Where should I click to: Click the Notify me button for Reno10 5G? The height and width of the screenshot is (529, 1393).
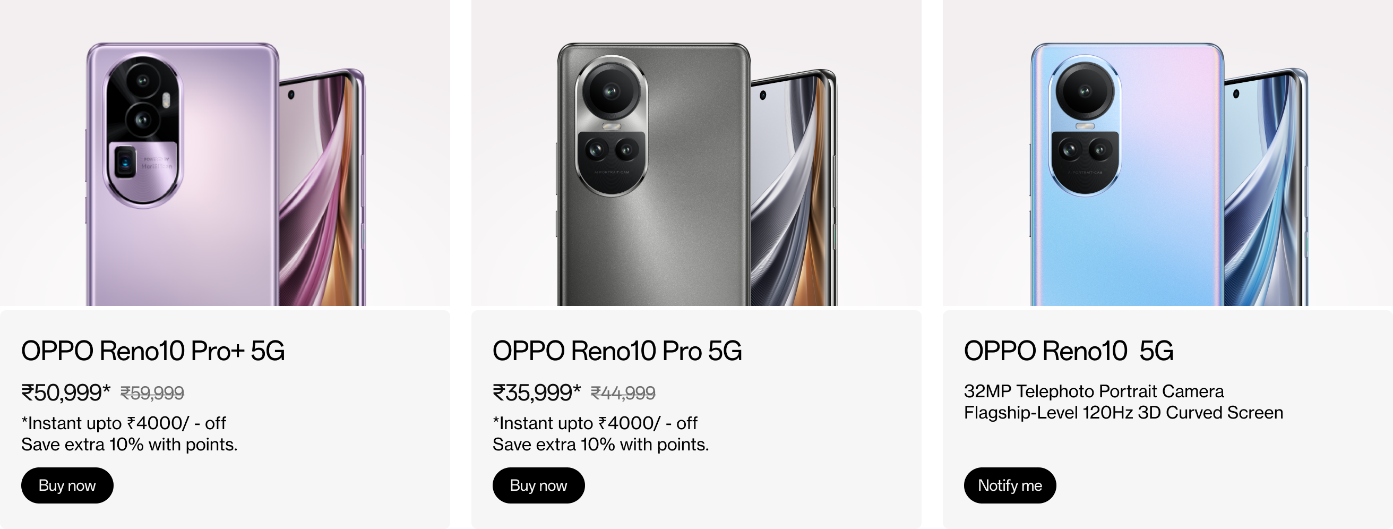[x=1009, y=485]
